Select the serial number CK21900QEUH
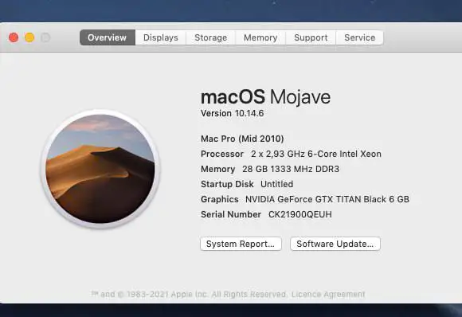 click(x=300, y=214)
